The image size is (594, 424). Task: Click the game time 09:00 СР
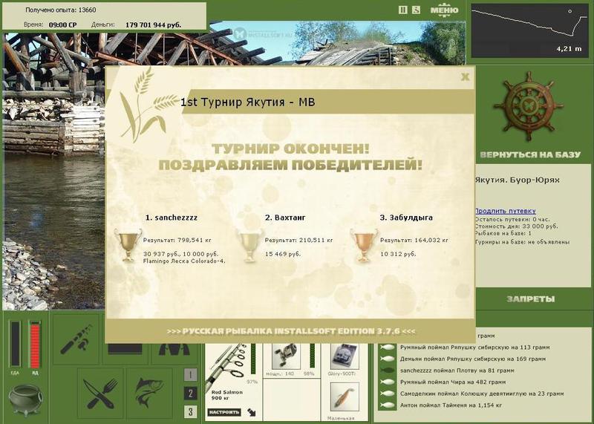pyautogui.click(x=62, y=25)
